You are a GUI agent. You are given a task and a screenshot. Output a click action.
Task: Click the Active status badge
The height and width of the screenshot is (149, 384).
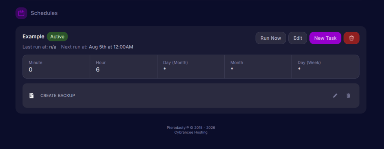pyautogui.click(x=57, y=37)
